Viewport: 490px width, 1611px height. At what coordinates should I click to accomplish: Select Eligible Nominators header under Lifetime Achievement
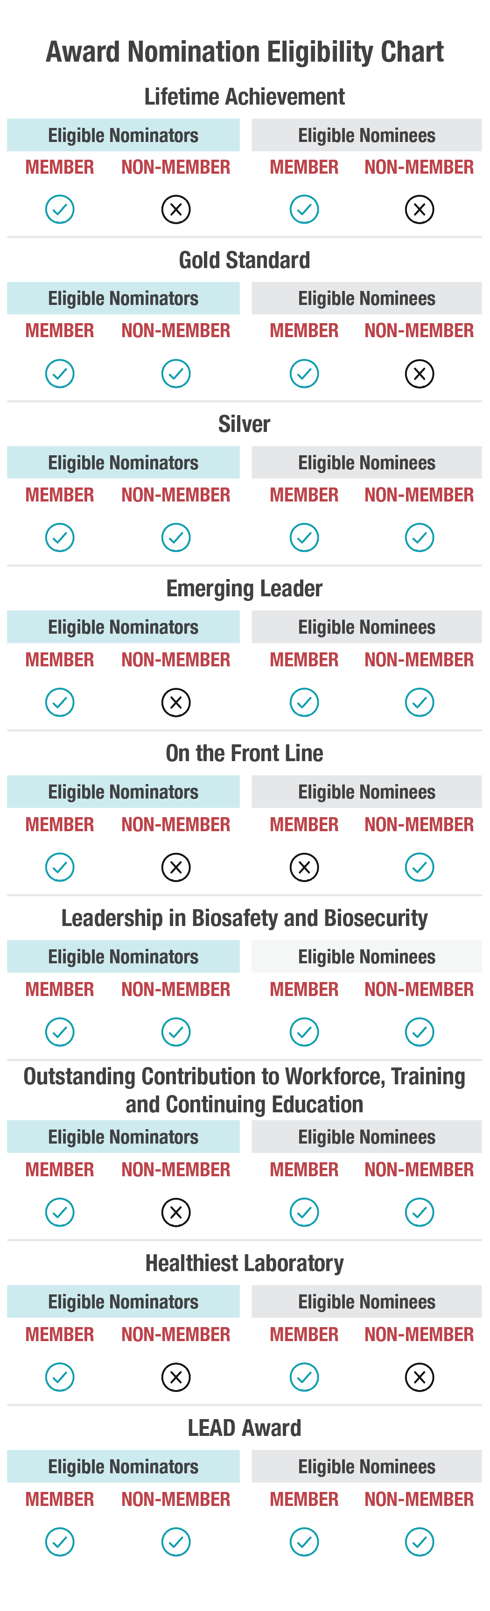(x=123, y=136)
